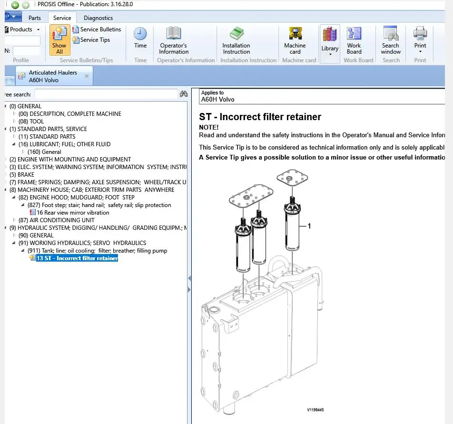Switch to the Service tab
Image resolution: width=453 pixels, height=424 pixels.
pos(62,18)
